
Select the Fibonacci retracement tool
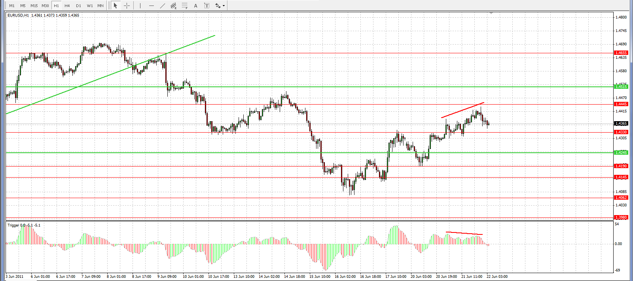point(184,6)
